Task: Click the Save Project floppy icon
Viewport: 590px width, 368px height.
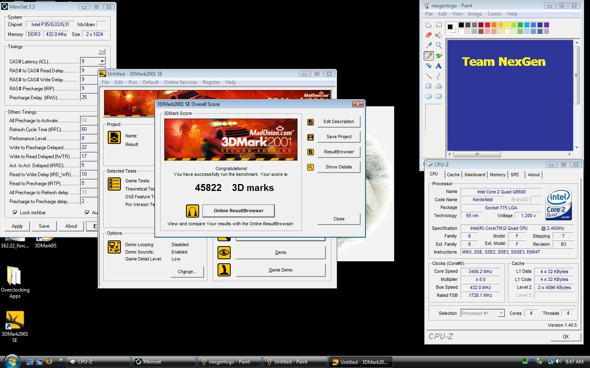Action: (x=311, y=137)
